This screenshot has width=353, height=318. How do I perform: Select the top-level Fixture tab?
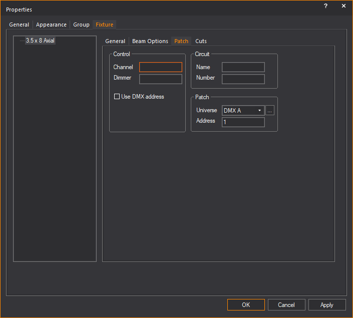click(x=105, y=25)
